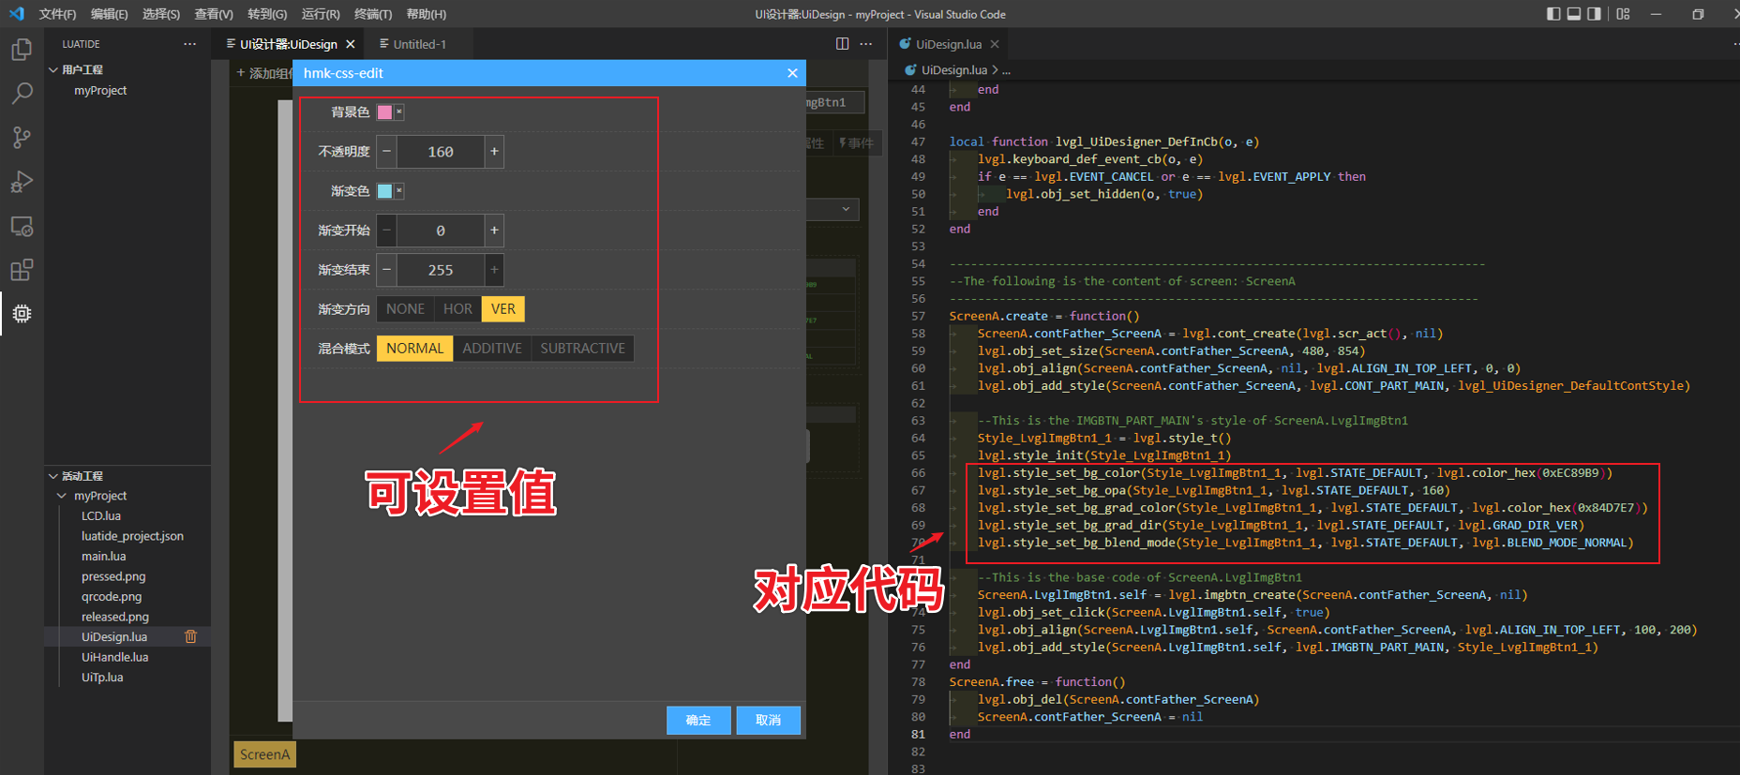Open the Extensions view icon
The height and width of the screenshot is (775, 1740).
22,271
